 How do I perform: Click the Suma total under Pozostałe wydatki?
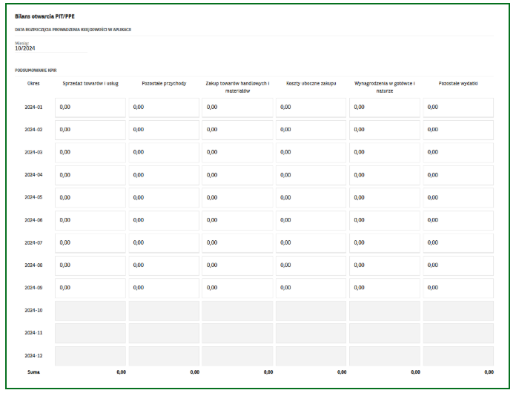pos(489,372)
